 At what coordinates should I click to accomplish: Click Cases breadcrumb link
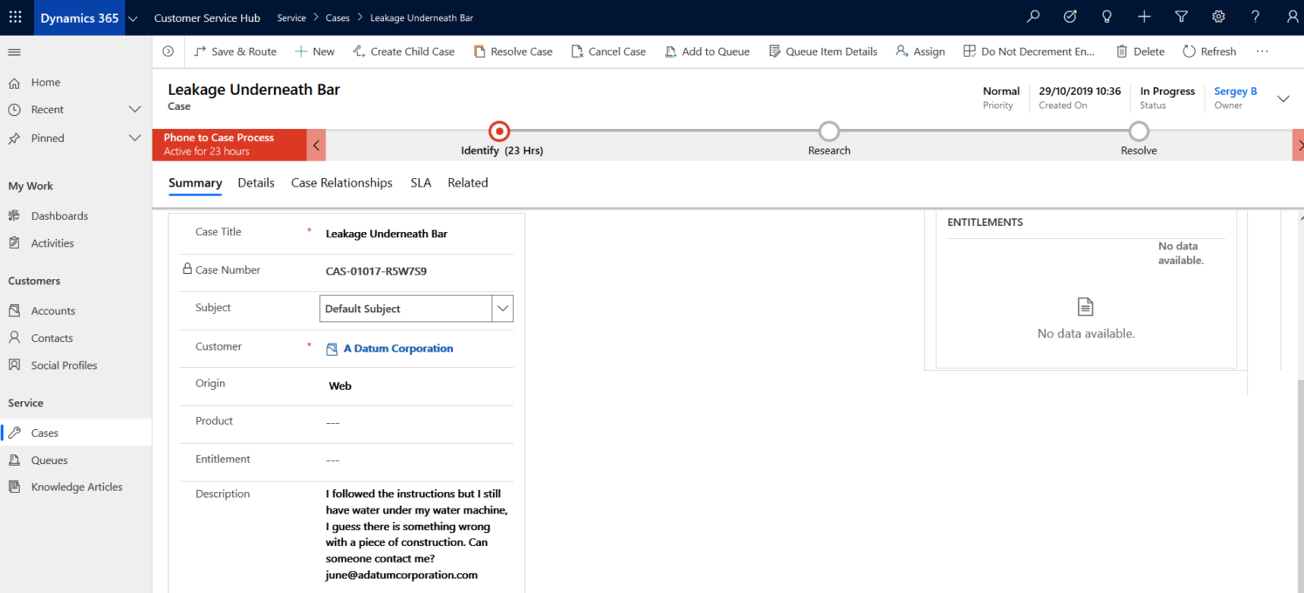pos(338,17)
